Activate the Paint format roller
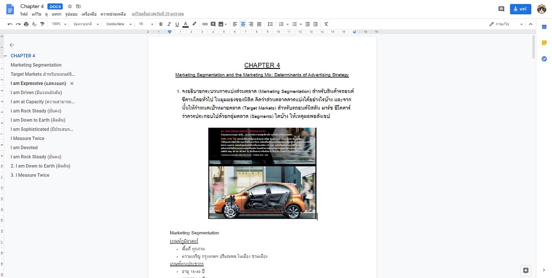 [42, 24]
